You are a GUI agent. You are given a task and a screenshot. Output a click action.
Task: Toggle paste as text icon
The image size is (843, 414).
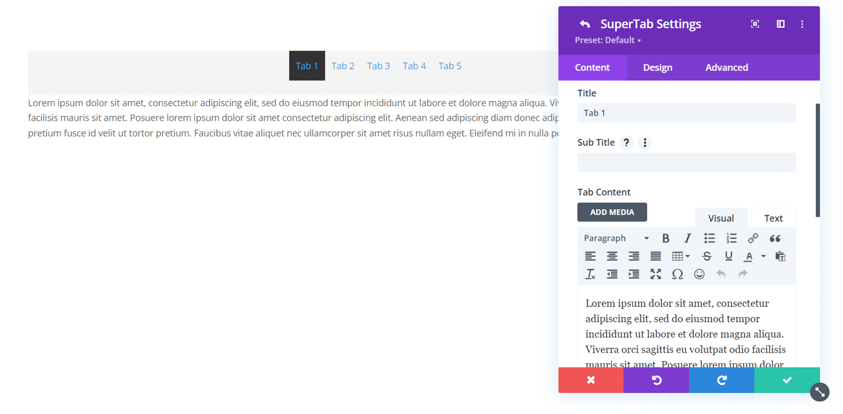pos(780,256)
